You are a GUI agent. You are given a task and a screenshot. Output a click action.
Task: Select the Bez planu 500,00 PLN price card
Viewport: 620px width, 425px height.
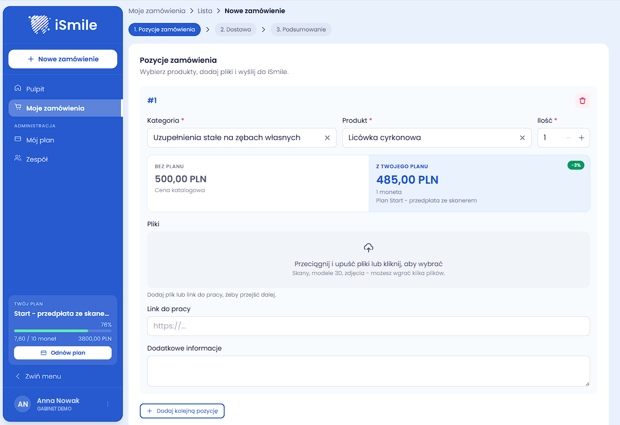point(258,183)
